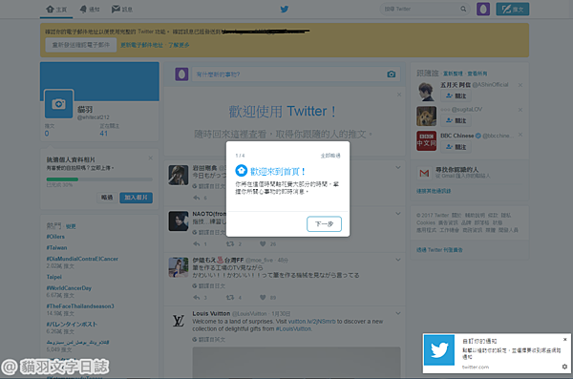Image resolution: width=573 pixels, height=379 pixels.
Task: Click the camera icon in tweet box
Action: coord(391,74)
